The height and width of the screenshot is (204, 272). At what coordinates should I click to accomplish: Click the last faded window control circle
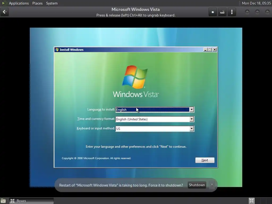(267, 12)
